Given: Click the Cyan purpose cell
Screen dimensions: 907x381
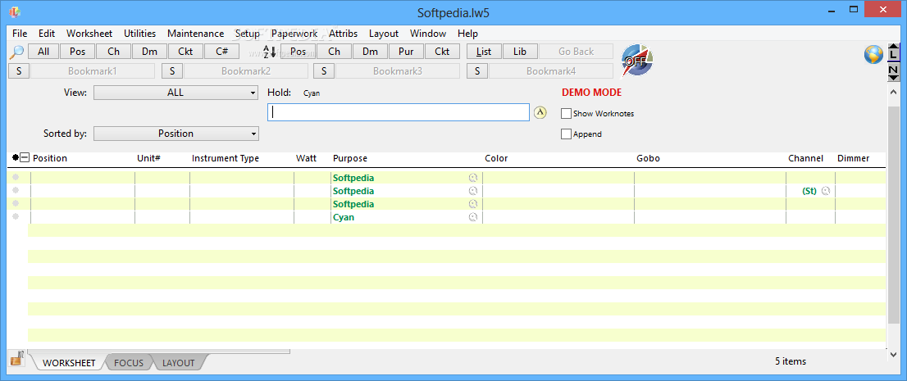Looking at the screenshot, I should coord(406,217).
